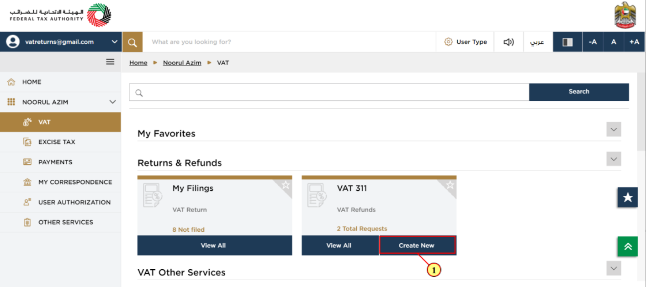Increase font size with +A
Screen dimensions: 646x287
(x=634, y=42)
